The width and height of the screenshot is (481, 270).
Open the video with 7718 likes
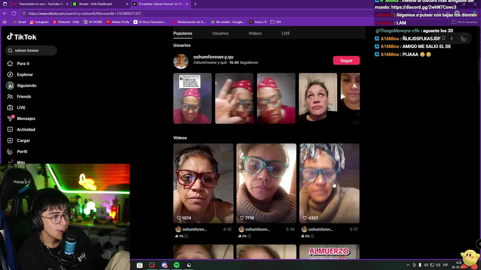pos(266,183)
